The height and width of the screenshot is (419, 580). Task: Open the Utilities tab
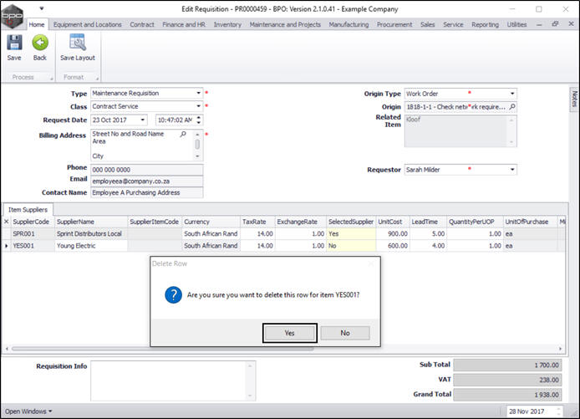point(516,24)
